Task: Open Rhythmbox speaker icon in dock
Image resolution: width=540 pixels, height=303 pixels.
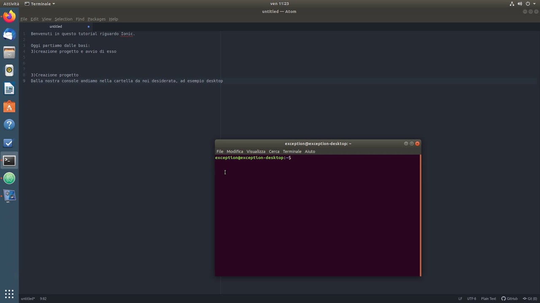Action: click(x=9, y=70)
